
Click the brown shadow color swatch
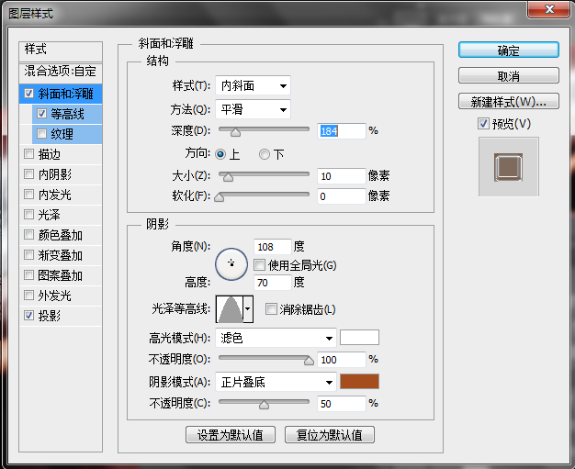[359, 382]
